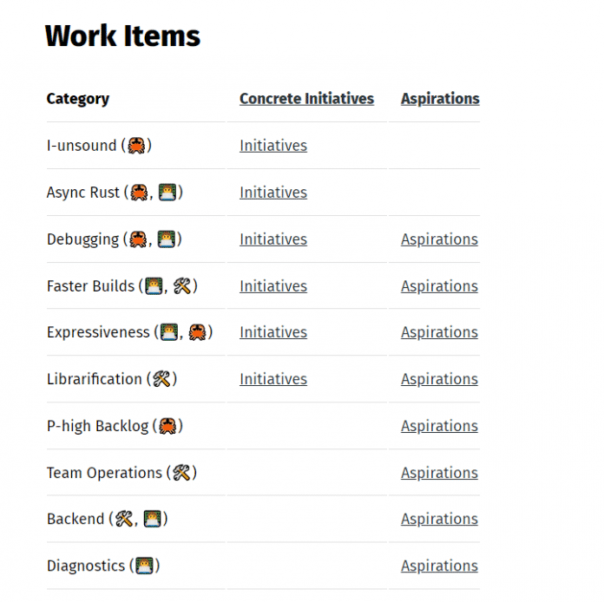Click the tools emoji beside Team Operations
The height and width of the screenshot is (602, 604).
point(181,473)
